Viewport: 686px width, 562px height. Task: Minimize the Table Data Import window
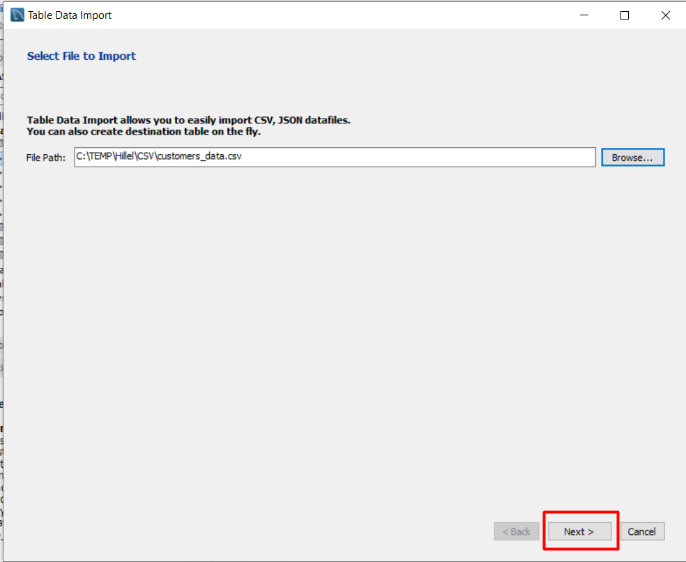[584, 15]
